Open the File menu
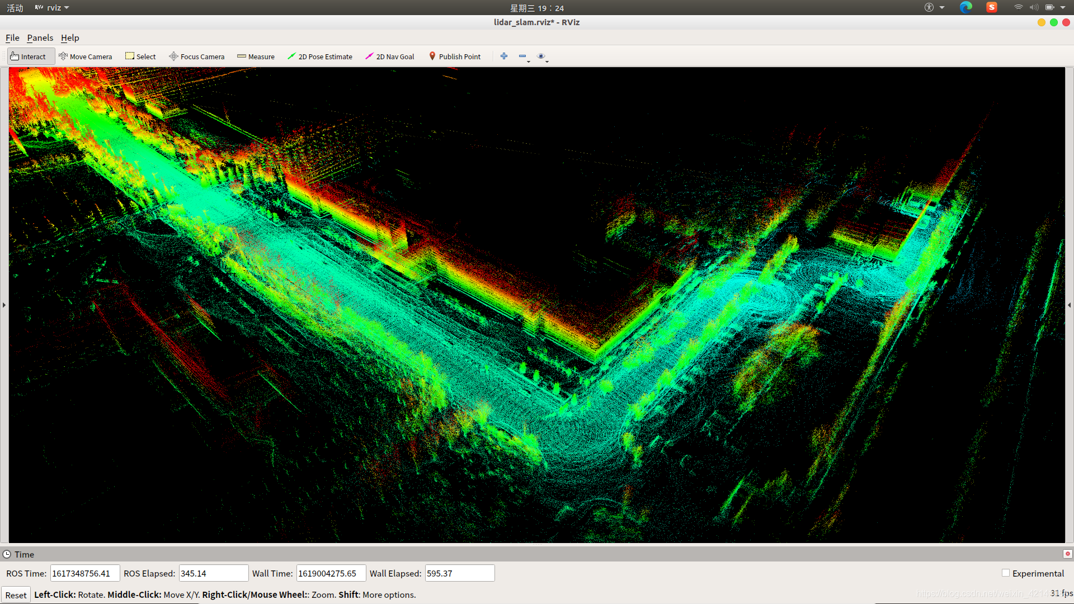The width and height of the screenshot is (1074, 604). (12, 37)
